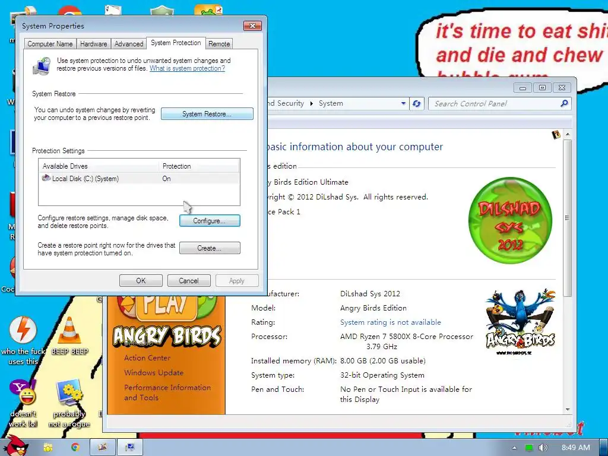This screenshot has height=456, width=608.
Task: Select the System Protection tab
Action: [176, 43]
